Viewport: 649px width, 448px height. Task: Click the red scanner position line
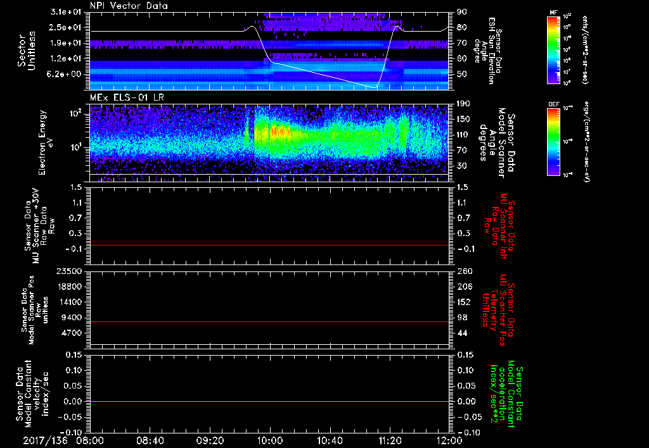[270, 322]
